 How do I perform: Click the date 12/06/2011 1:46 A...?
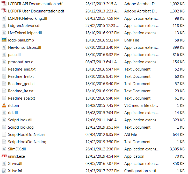tap(102, 120)
